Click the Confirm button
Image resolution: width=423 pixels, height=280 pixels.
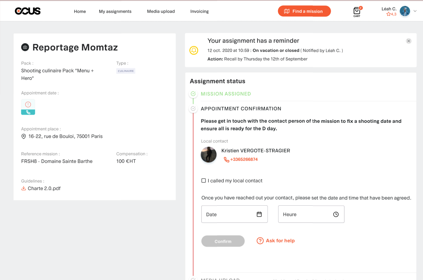tap(223, 241)
